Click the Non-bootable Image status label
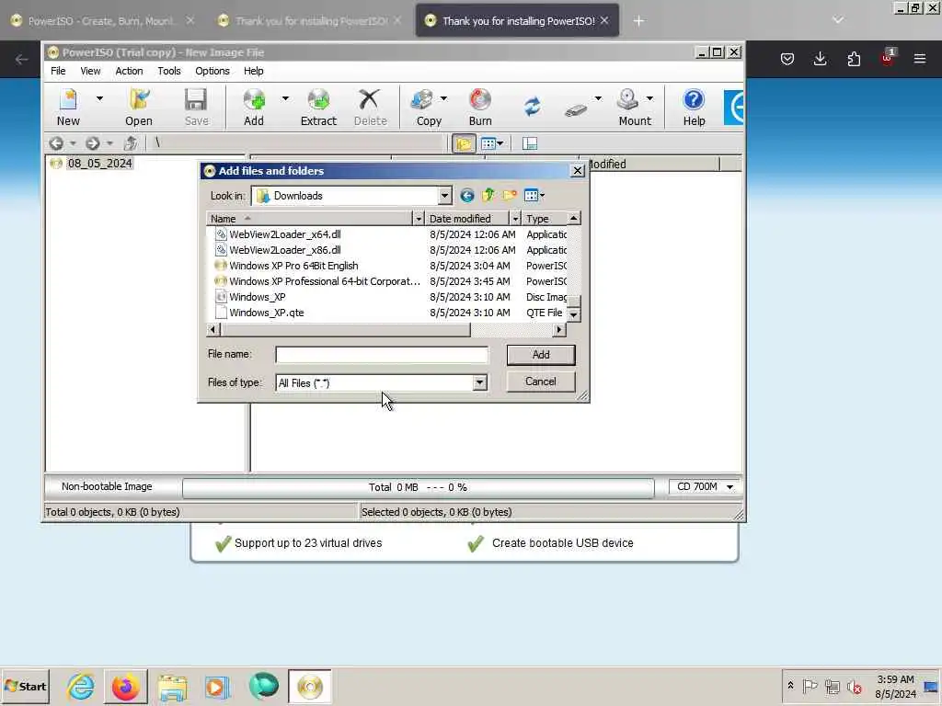This screenshot has width=942, height=706. 107,487
